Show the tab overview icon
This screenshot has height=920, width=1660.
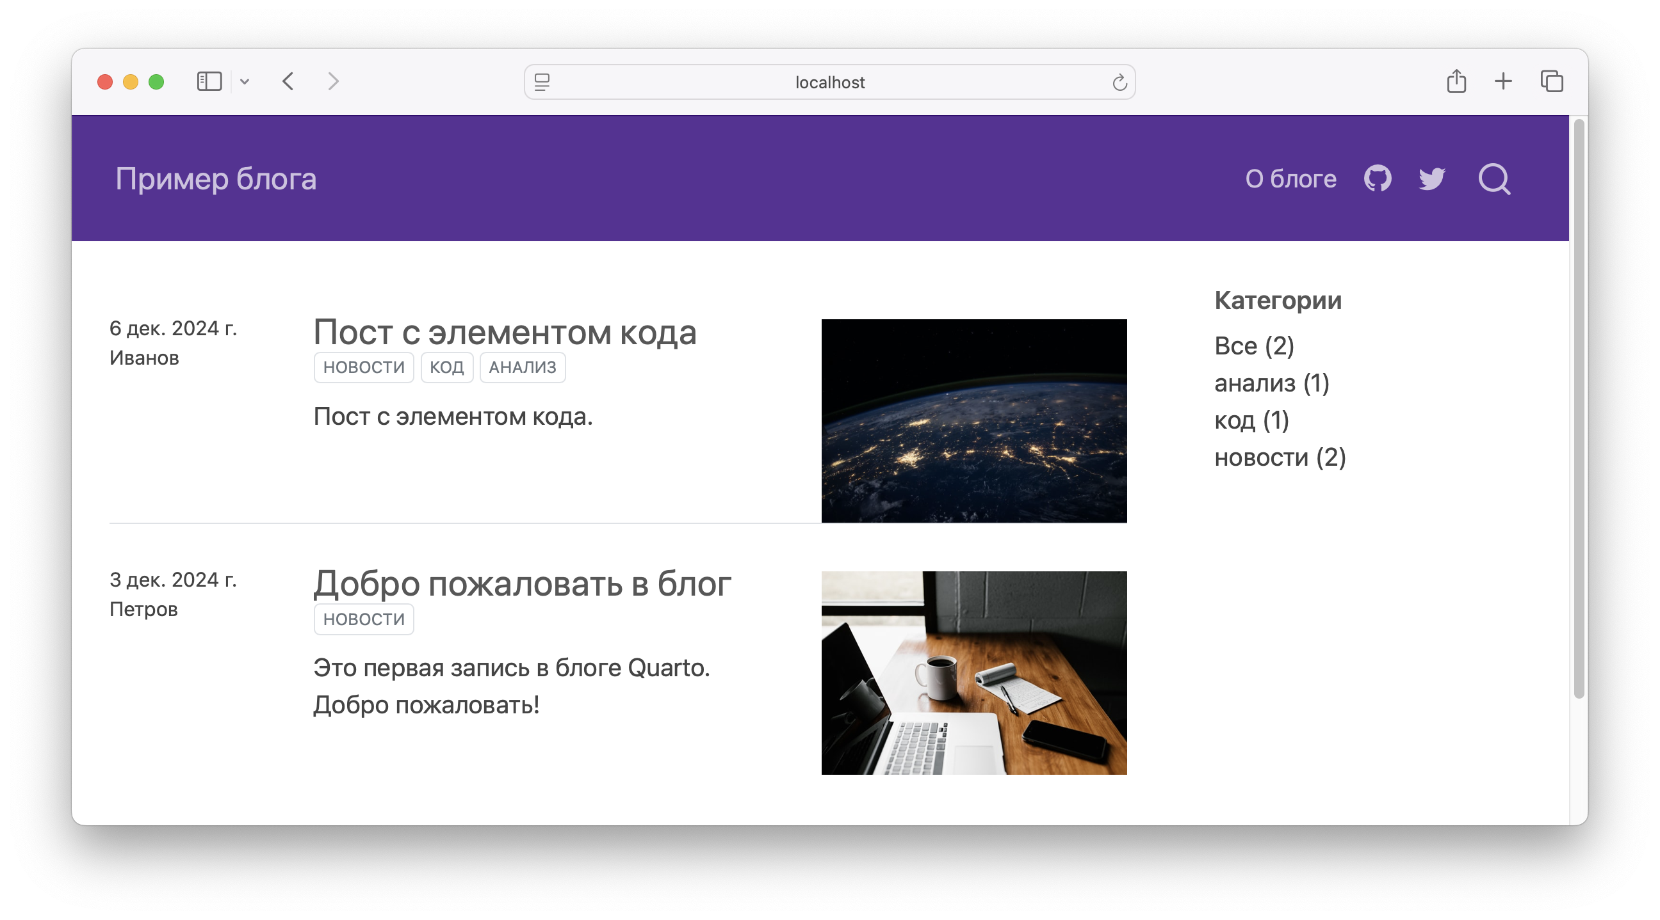coord(1552,82)
